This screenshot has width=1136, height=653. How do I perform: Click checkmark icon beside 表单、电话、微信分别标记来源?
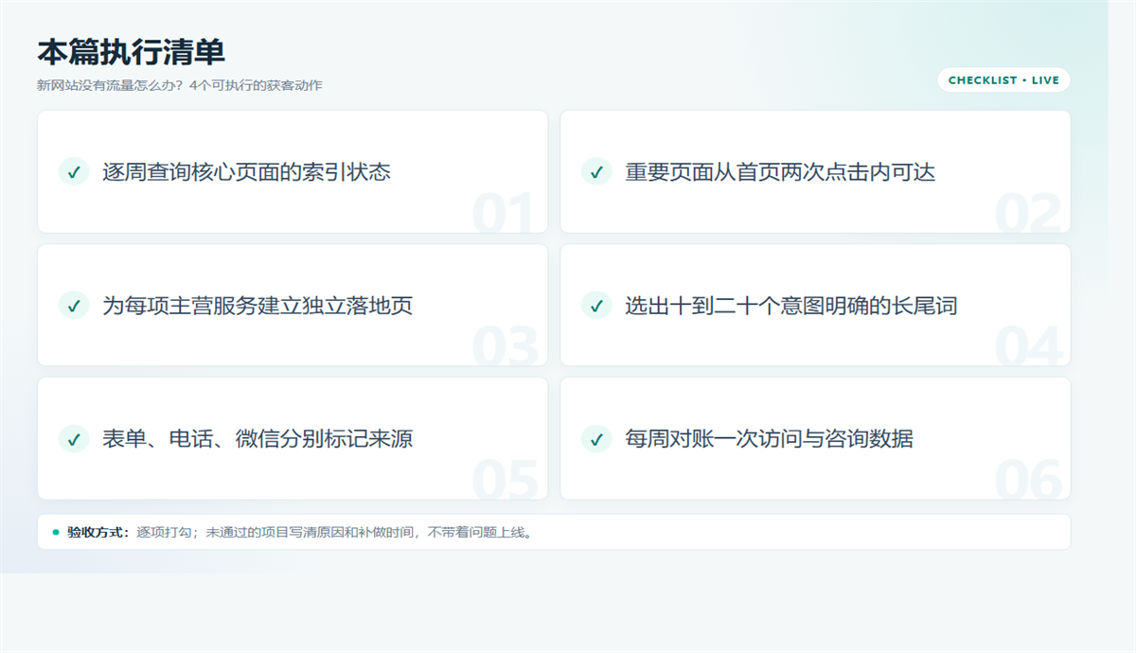tap(73, 439)
